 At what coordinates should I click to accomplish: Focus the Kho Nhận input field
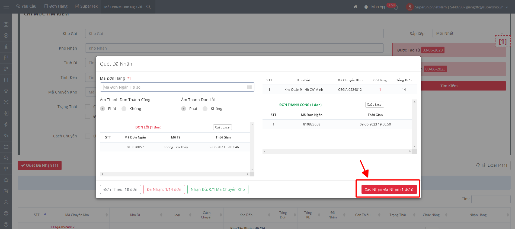pos(234,48)
